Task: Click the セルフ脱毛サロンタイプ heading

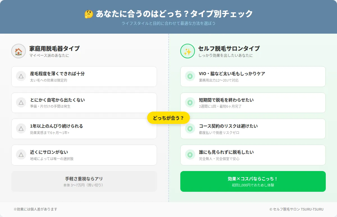Action: pyautogui.click(x=229, y=49)
